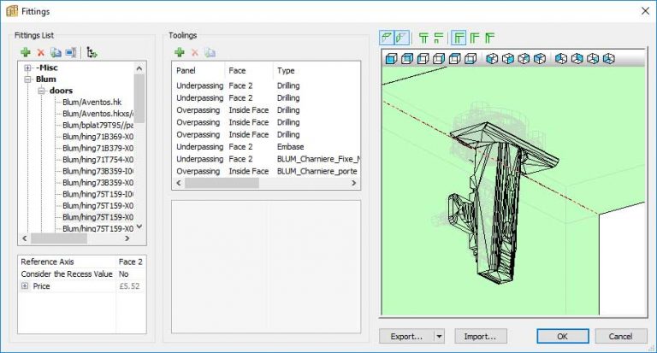Select the Blum/hing71B369-X0 fitting

98,137
